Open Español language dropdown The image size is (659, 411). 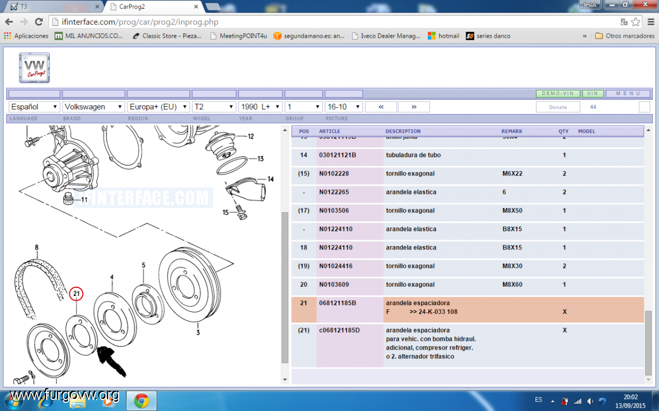point(34,107)
